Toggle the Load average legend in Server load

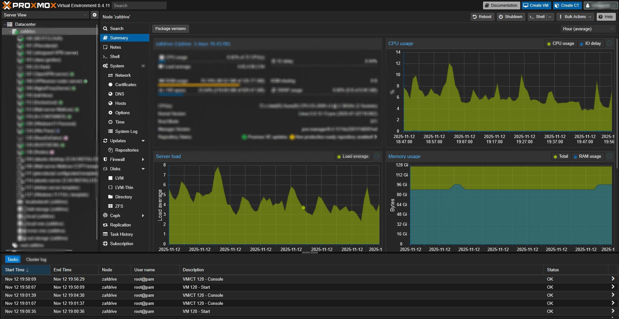353,156
